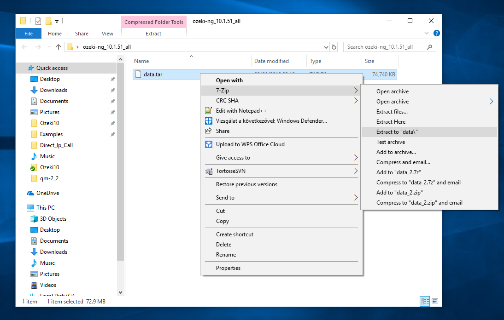Click the data.tar file icon

click(x=138, y=74)
